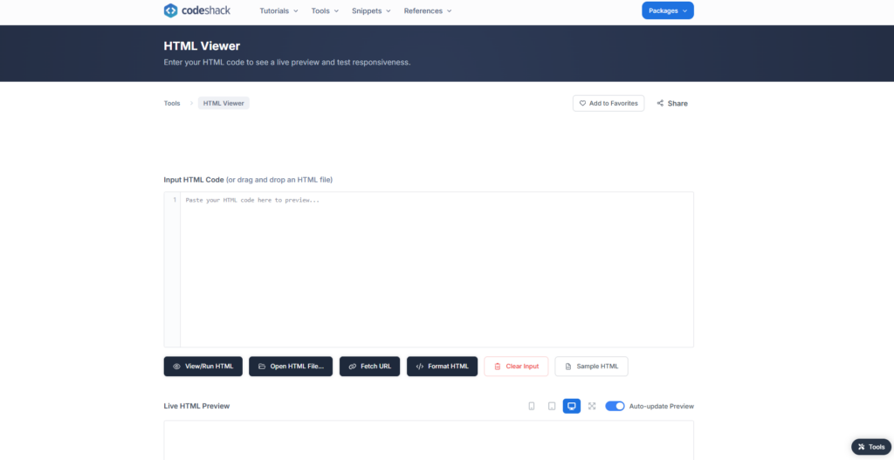Click the Fetch URL button
The height and width of the screenshot is (460, 894).
click(369, 367)
